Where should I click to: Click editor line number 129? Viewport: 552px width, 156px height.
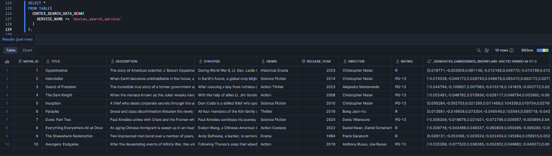click(x=8, y=30)
